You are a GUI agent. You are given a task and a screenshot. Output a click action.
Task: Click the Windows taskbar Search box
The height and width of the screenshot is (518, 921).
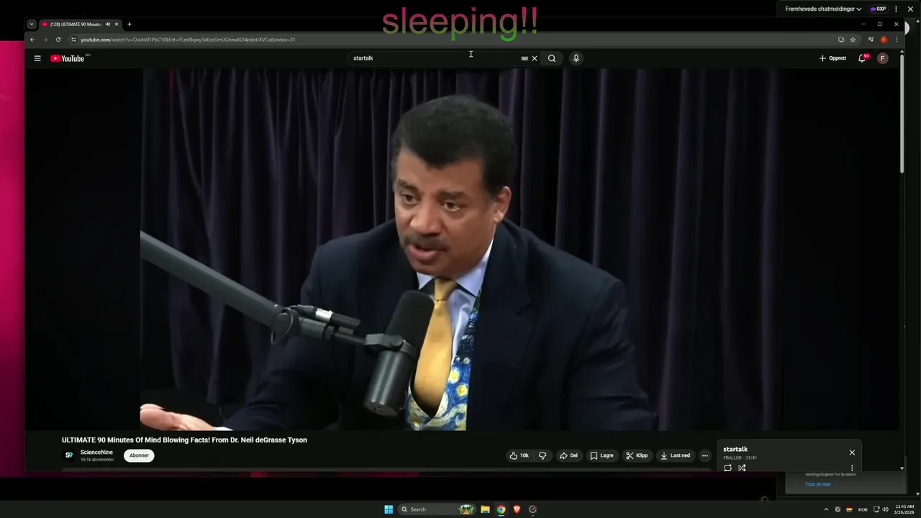[x=436, y=509]
